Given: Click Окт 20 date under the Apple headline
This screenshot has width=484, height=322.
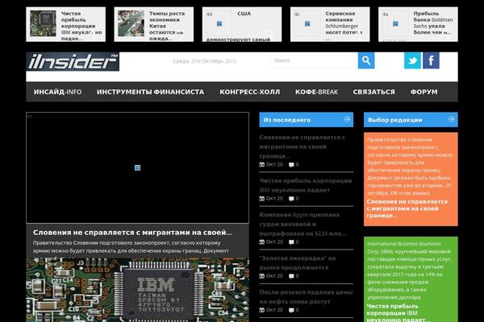Looking at the screenshot, I should pos(274,242).
